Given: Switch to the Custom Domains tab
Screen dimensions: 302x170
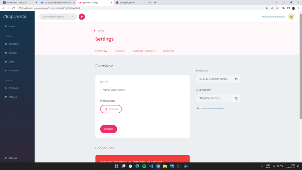Looking at the screenshot, I should coord(144,51).
